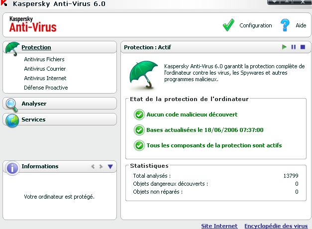Select Défense Proactive component
Viewport: 312px width, 229px height.
[x=46, y=88]
